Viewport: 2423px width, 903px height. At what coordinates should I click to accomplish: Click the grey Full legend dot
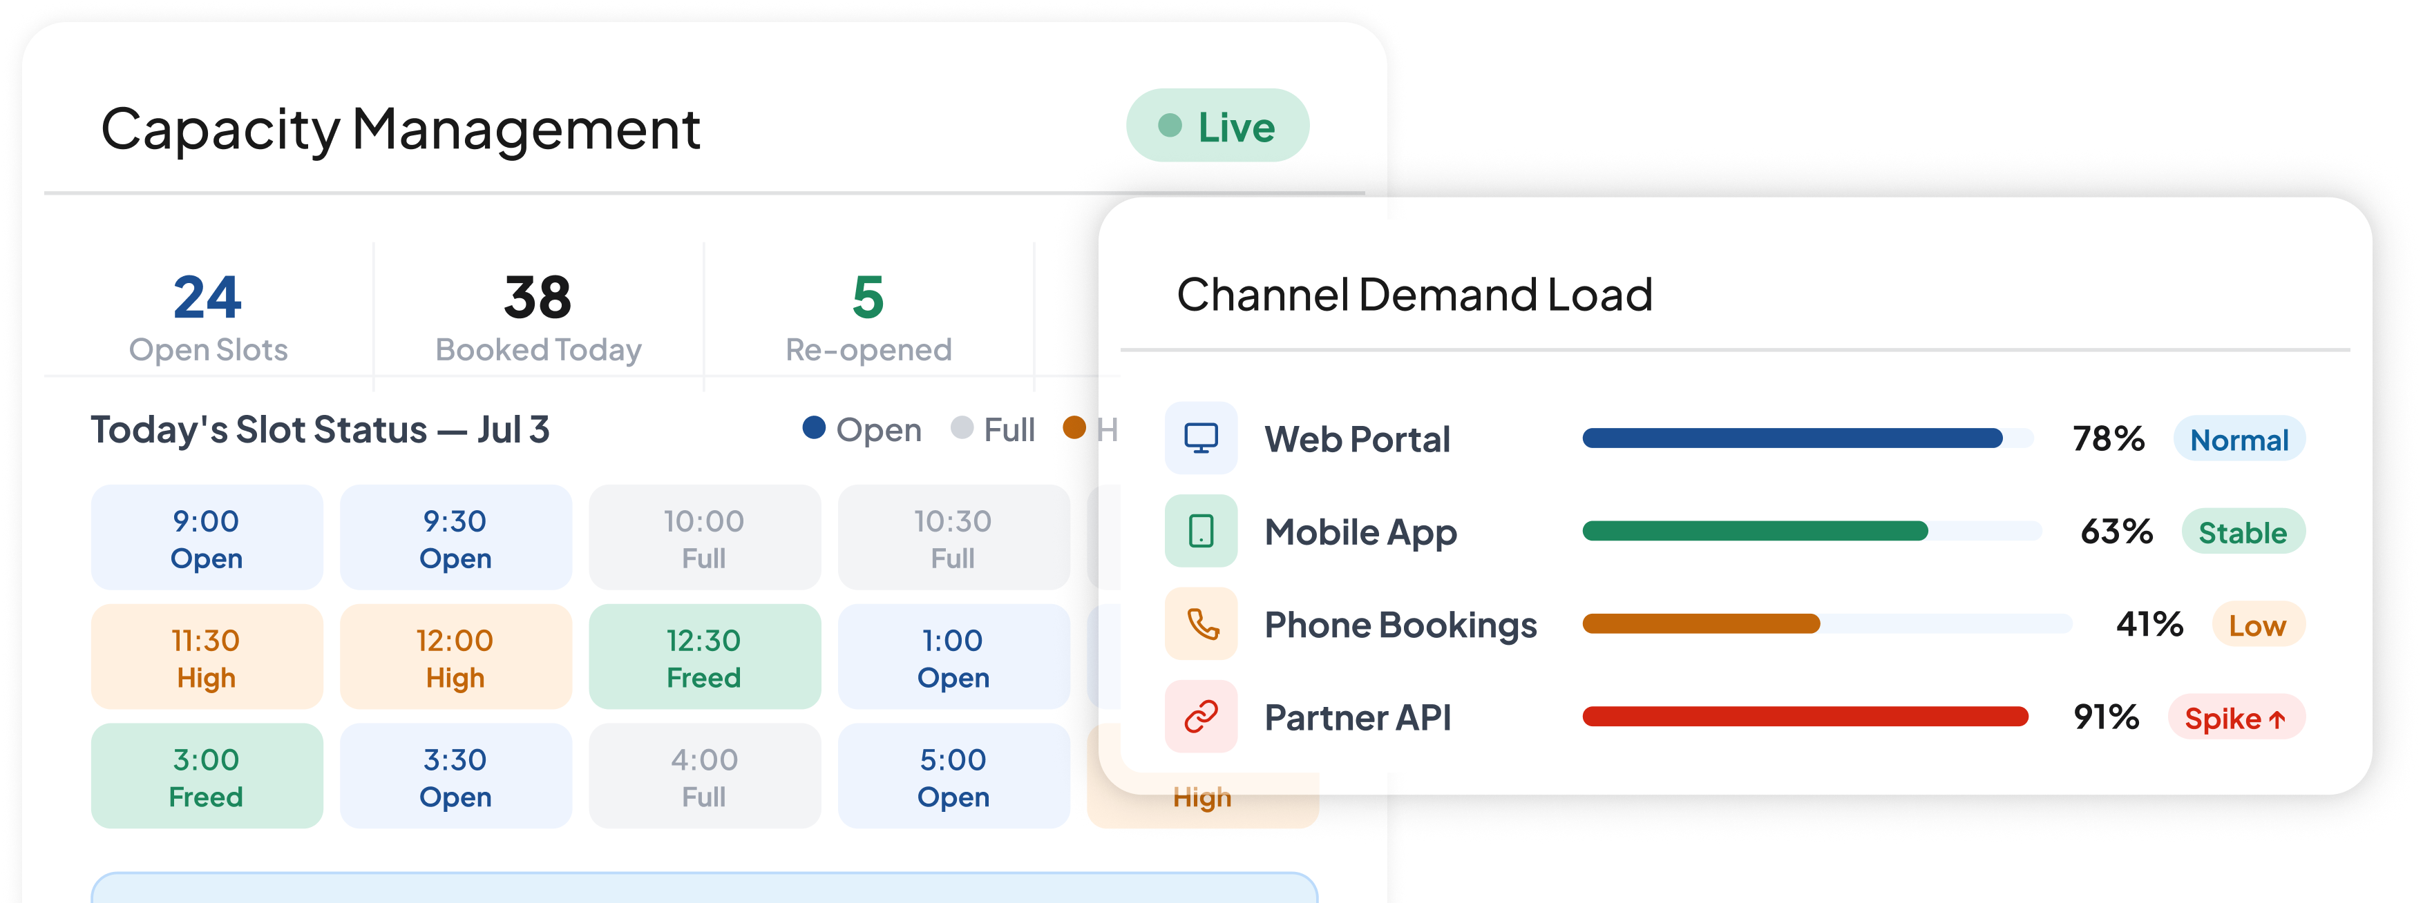(x=961, y=429)
